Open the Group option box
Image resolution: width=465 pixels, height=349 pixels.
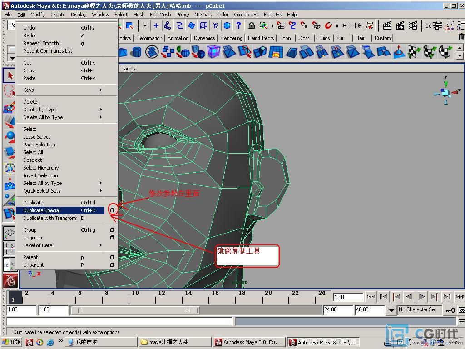[112, 229]
